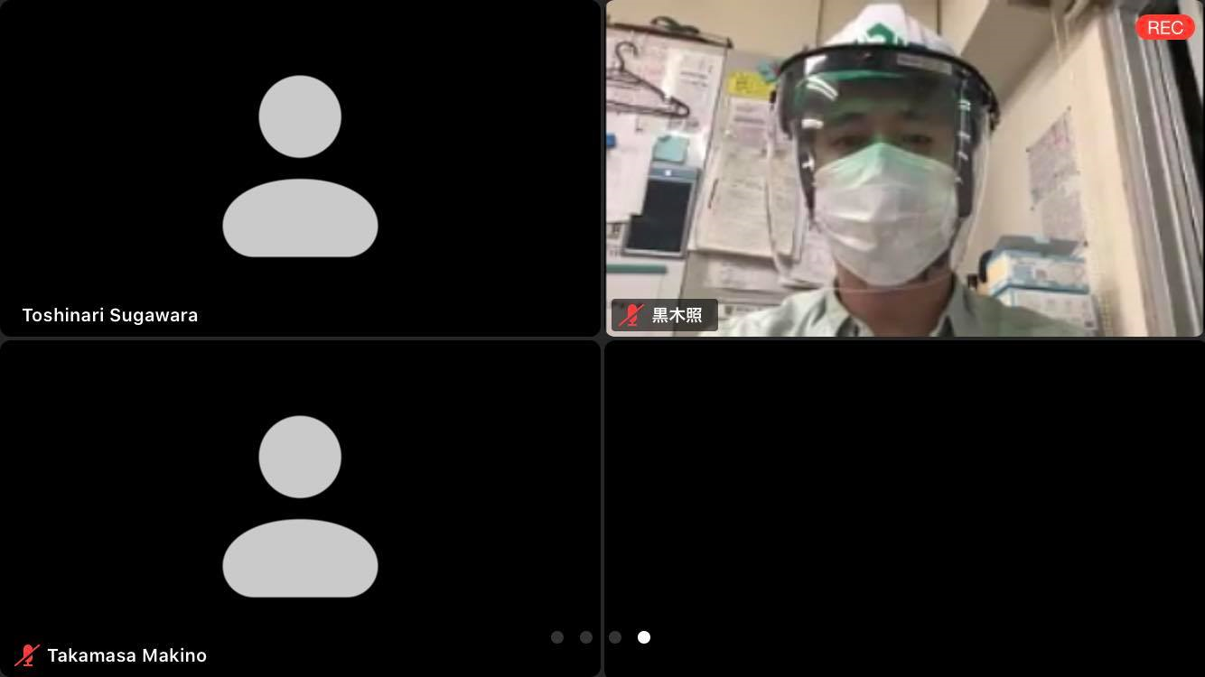Click the Toshinari Sugawara name label
Image resolution: width=1205 pixels, height=677 pixels.
109,315
